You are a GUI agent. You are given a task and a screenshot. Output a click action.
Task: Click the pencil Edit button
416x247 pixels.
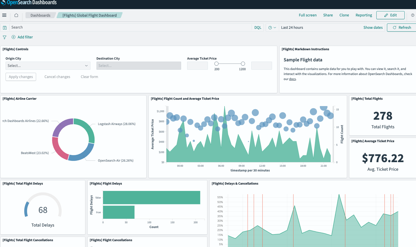pyautogui.click(x=390, y=15)
